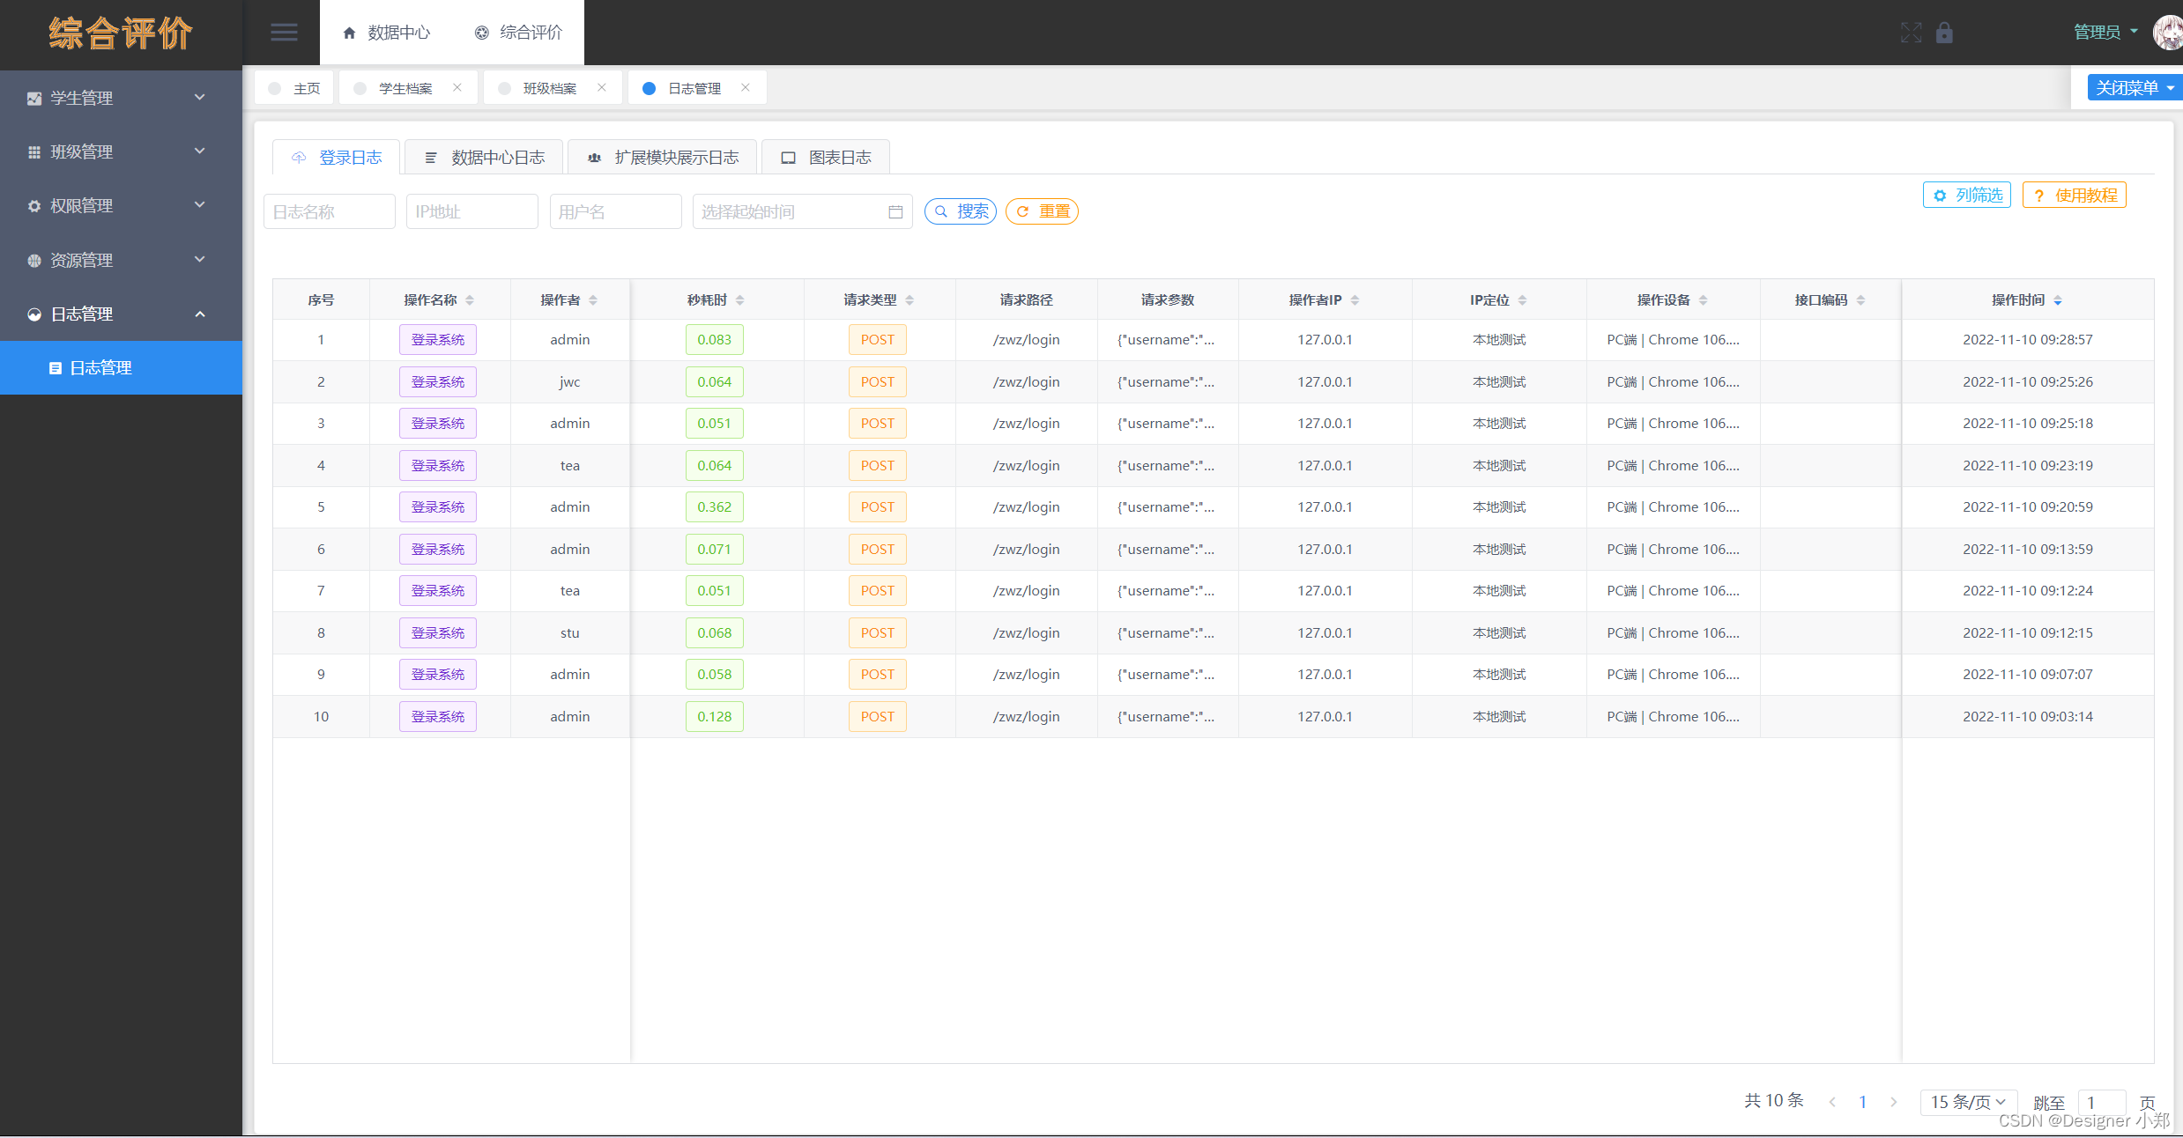This screenshot has height=1138, width=2183.
Task: Switch to 数据中心日志 tab
Action: point(485,158)
